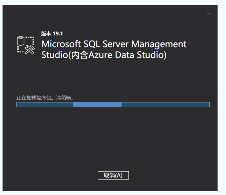Click the status text 正在加载程序包。请稍候...
226x195 pixels.
[45, 98]
